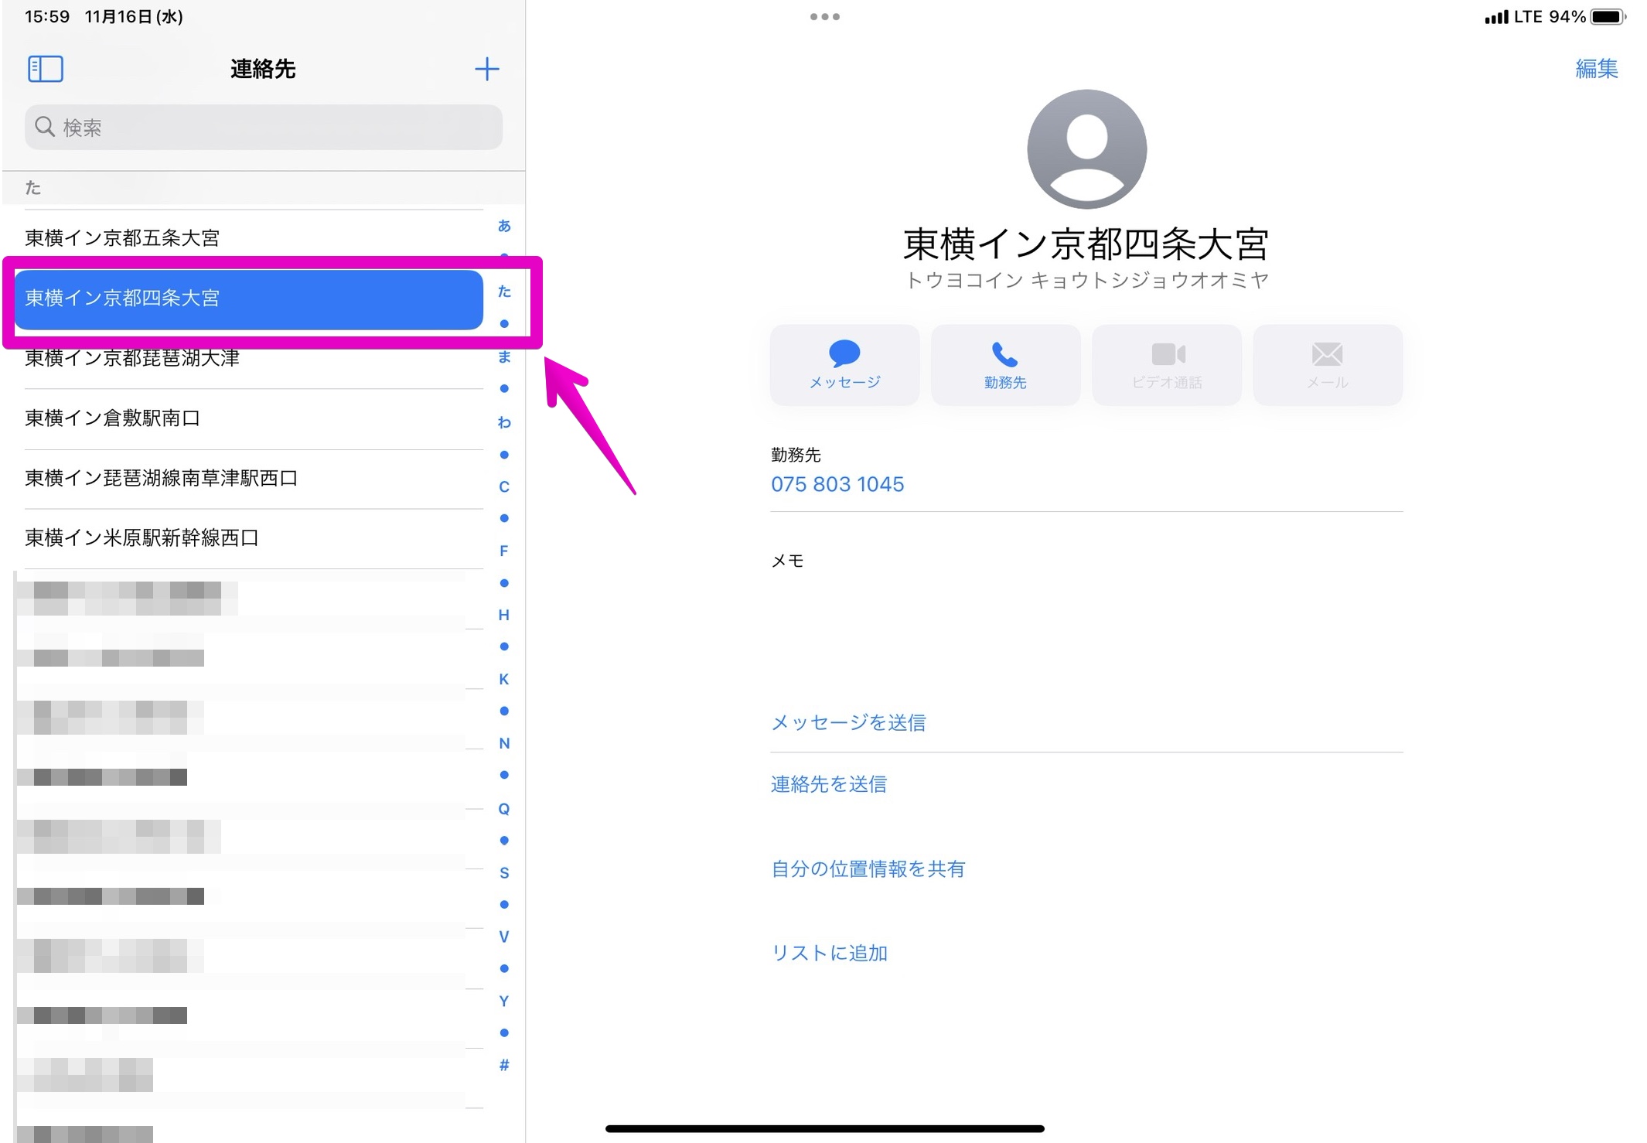Jump to # in the index bar
Viewport: 1647px width, 1143px height.
pos(504,1066)
